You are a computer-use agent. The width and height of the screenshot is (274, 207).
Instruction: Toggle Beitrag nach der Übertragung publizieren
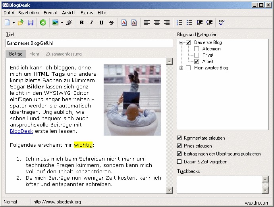click(179, 154)
